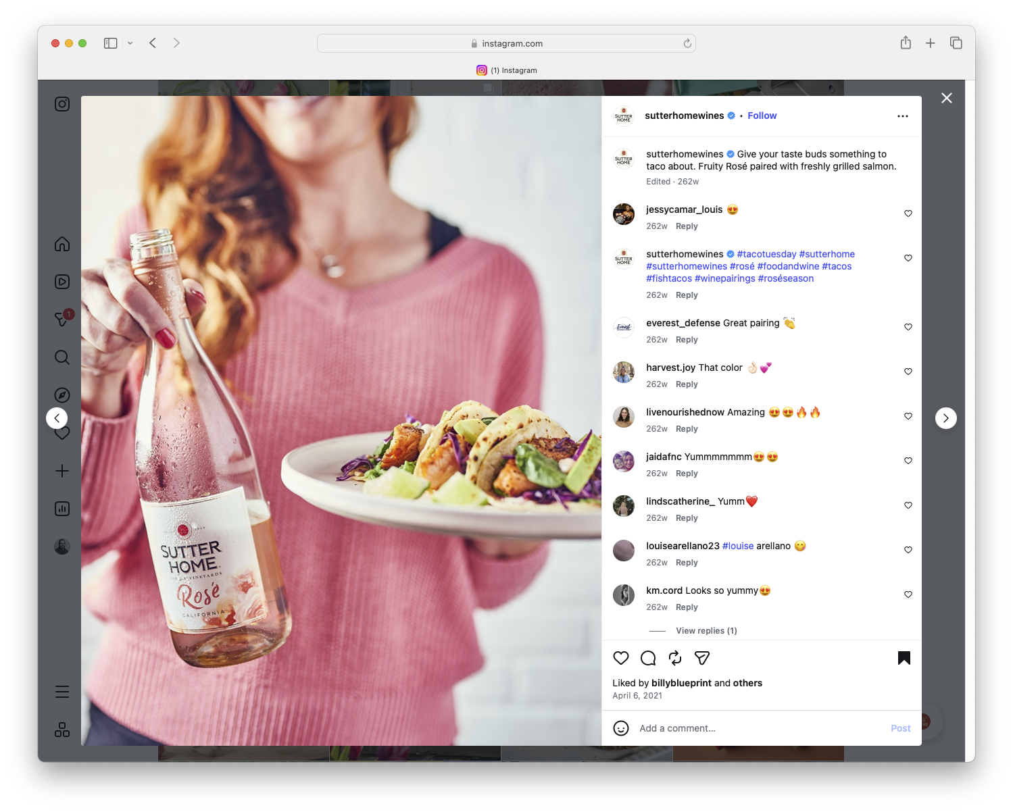Open the Instagram logo home link in the sidebar
The height and width of the screenshot is (812, 1013).
coord(62,104)
